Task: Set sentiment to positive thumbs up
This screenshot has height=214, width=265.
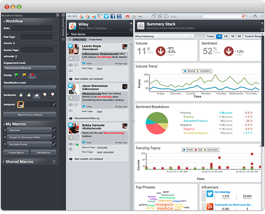Action: pyautogui.click(x=21, y=95)
